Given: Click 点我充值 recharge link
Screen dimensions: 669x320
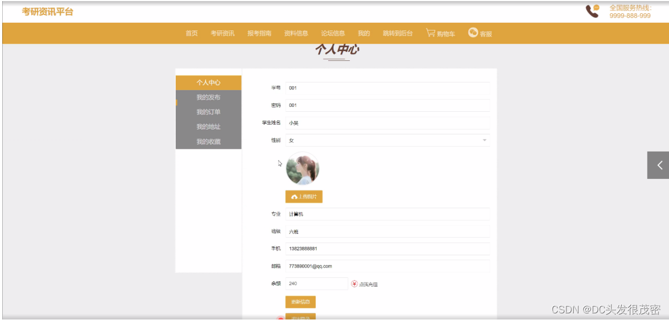Looking at the screenshot, I should [369, 285].
